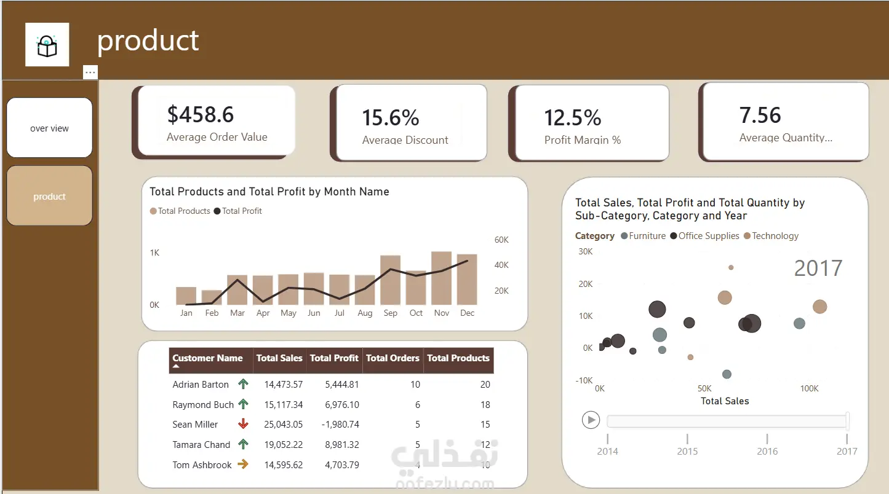Select the Sean Miller customer name
Image resolution: width=889 pixels, height=494 pixels.
[195, 425]
